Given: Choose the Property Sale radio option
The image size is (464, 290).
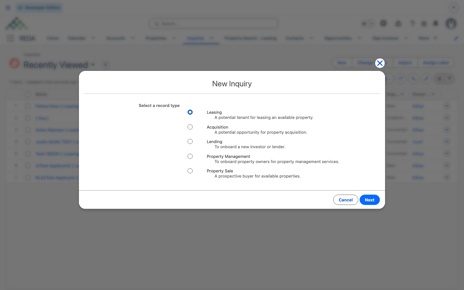Looking at the screenshot, I should (x=190, y=171).
